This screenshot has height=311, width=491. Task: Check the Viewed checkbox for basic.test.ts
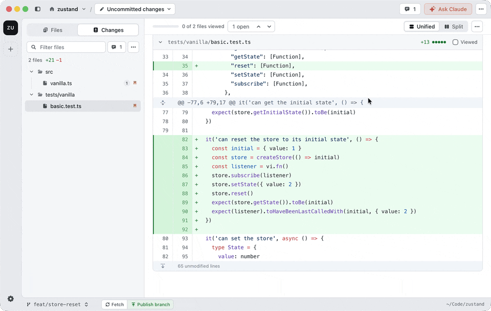[455, 42]
